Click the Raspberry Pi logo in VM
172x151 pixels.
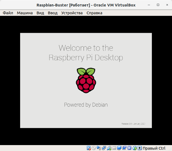click(86, 80)
